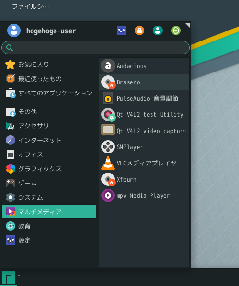This screenshot has width=239, height=286.
Task: Click the mpv Media Player text label
Action: tap(143, 196)
